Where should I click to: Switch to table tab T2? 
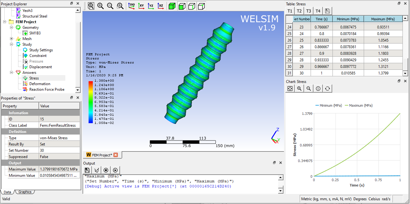(299, 11)
